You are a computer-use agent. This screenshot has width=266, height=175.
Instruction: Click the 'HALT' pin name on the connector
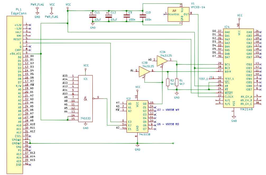pyautogui.click(x=18, y=32)
